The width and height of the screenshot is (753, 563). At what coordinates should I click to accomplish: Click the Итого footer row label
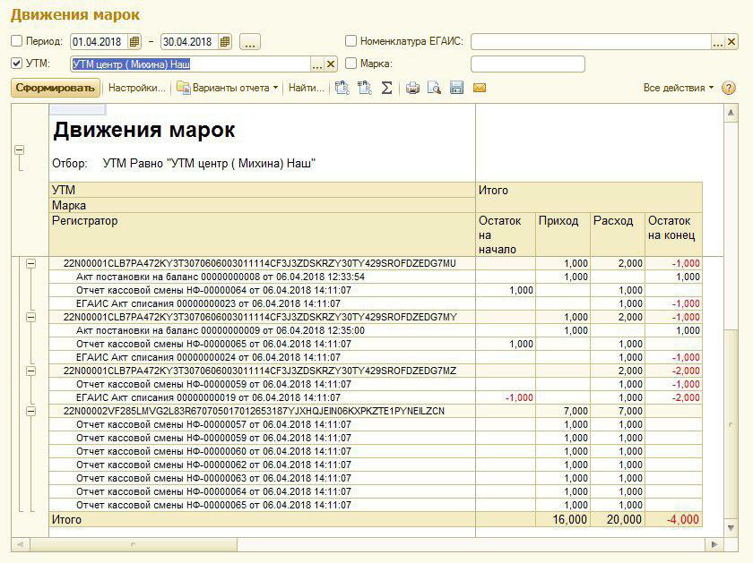pos(66,519)
